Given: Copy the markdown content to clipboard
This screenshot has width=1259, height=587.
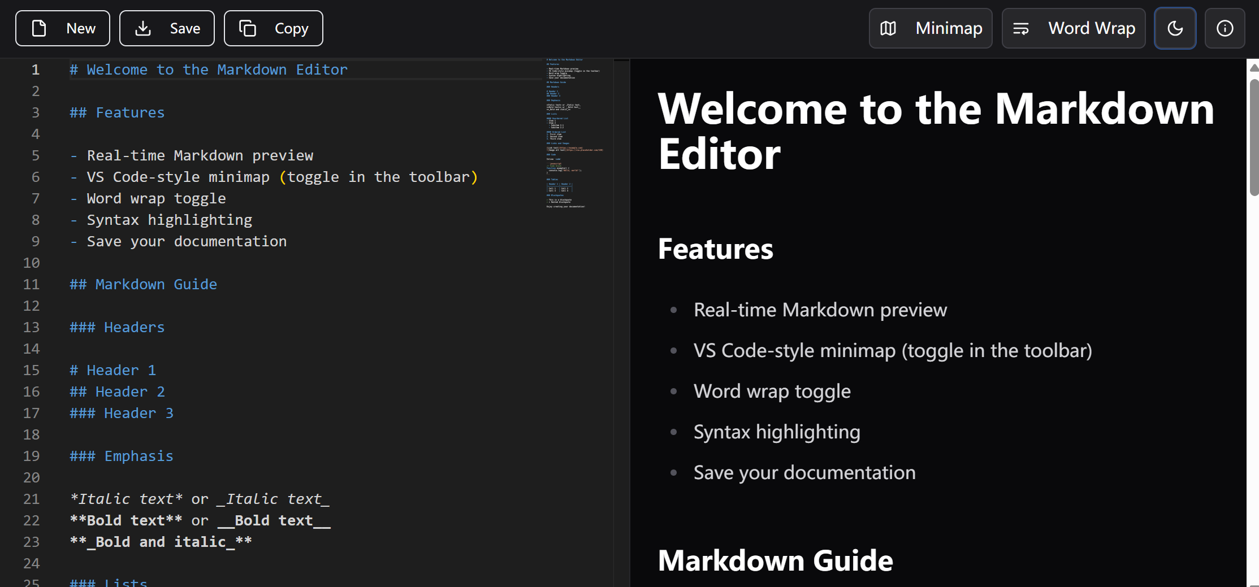Looking at the screenshot, I should [273, 28].
